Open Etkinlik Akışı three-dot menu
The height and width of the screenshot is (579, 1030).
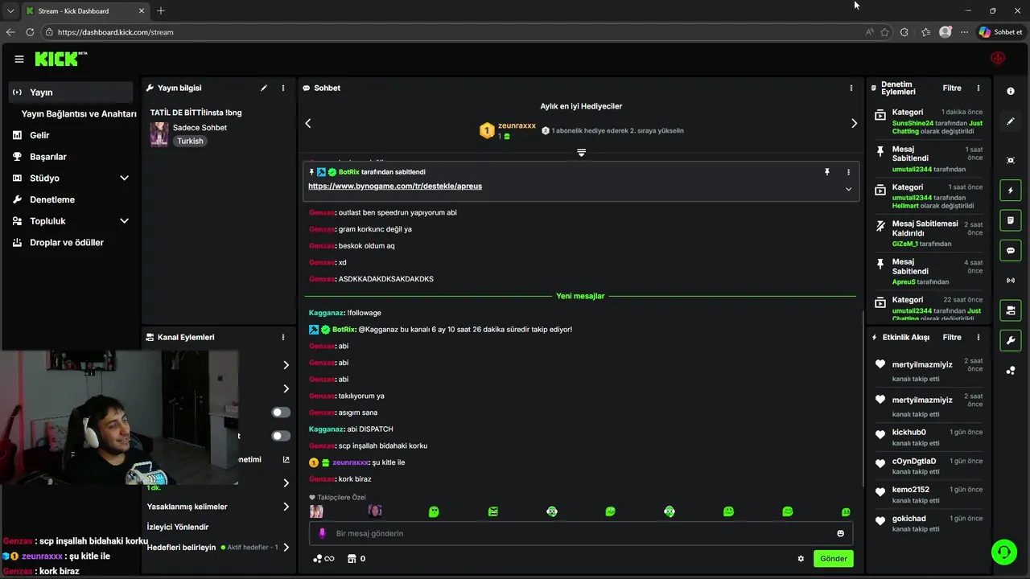978,337
